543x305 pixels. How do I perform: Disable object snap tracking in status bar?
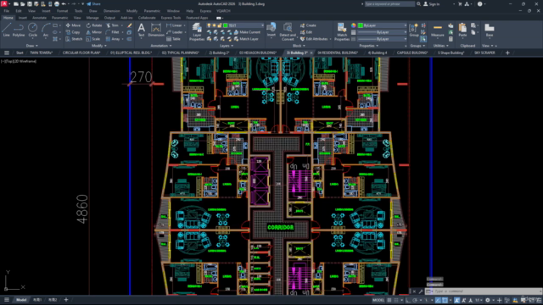coord(438,300)
